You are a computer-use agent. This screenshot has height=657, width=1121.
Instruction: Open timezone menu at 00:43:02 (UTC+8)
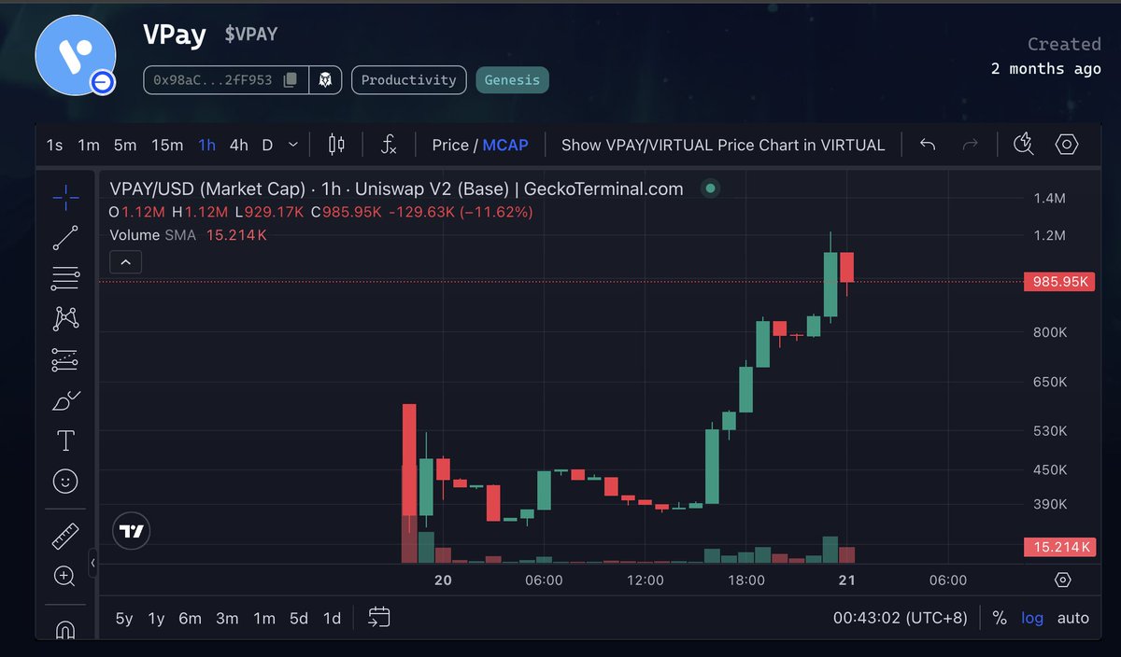click(901, 618)
